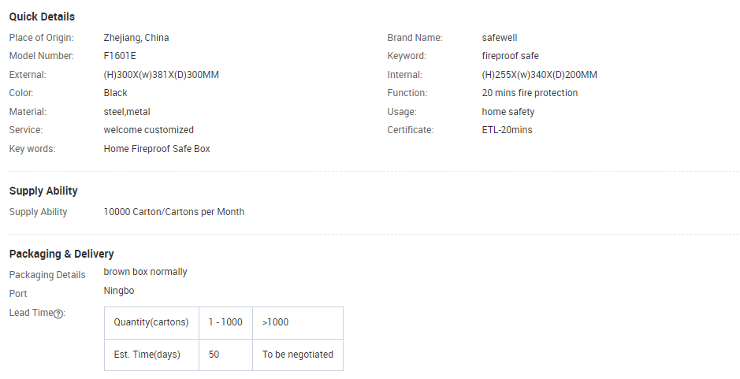The image size is (740, 379).
Task: Select the Quick Details heading
Action: click(42, 17)
